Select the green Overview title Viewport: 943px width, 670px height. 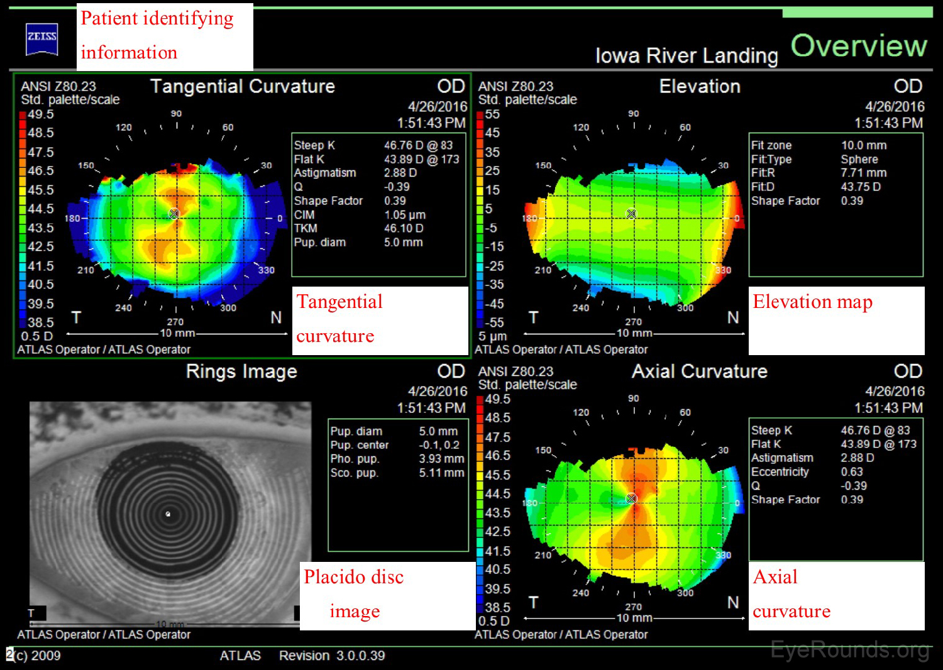(x=858, y=46)
